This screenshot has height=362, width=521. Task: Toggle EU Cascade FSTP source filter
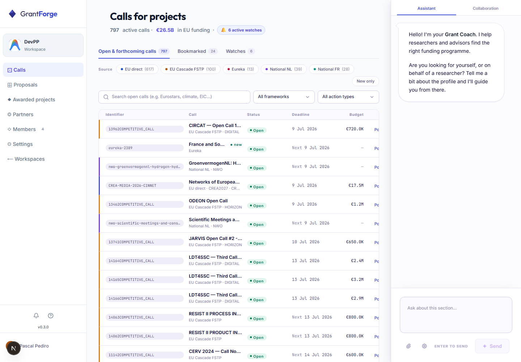(191, 69)
